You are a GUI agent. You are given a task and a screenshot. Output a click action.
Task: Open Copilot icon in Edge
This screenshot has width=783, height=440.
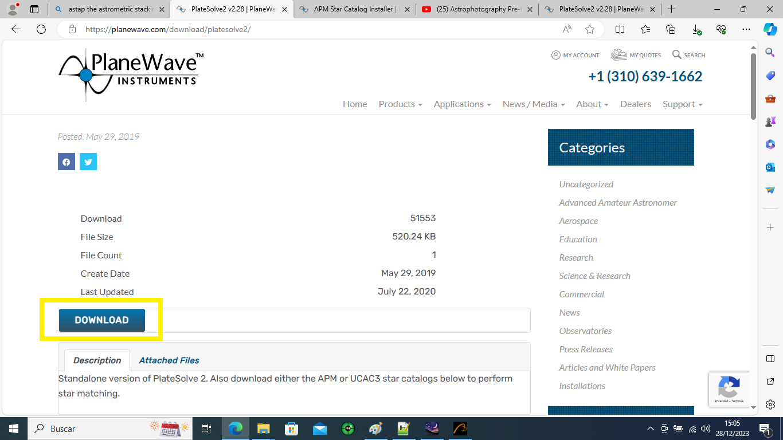(x=770, y=29)
